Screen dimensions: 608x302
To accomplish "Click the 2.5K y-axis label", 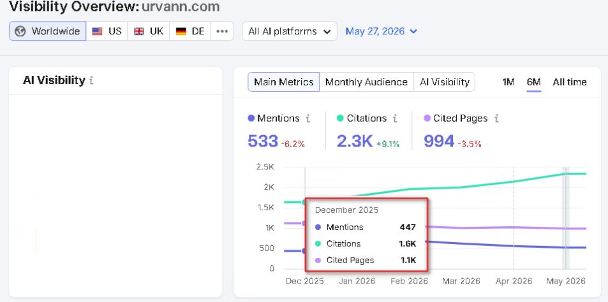I will click(x=265, y=168).
